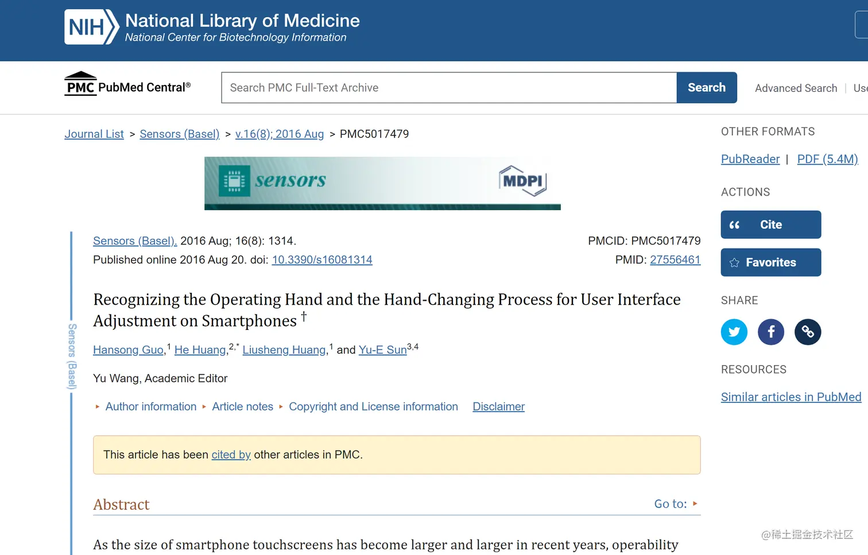Open the PDF (5.4M) format
This screenshot has height=555, width=868.
(827, 159)
